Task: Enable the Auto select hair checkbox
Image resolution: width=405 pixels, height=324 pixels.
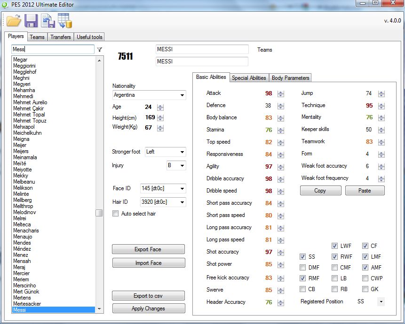Action: click(x=116, y=214)
